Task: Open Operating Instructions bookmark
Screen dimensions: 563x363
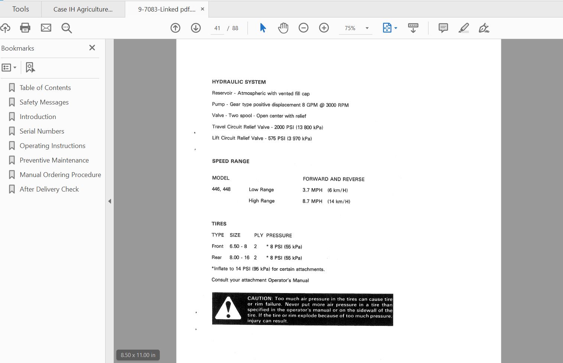Action: (52, 146)
